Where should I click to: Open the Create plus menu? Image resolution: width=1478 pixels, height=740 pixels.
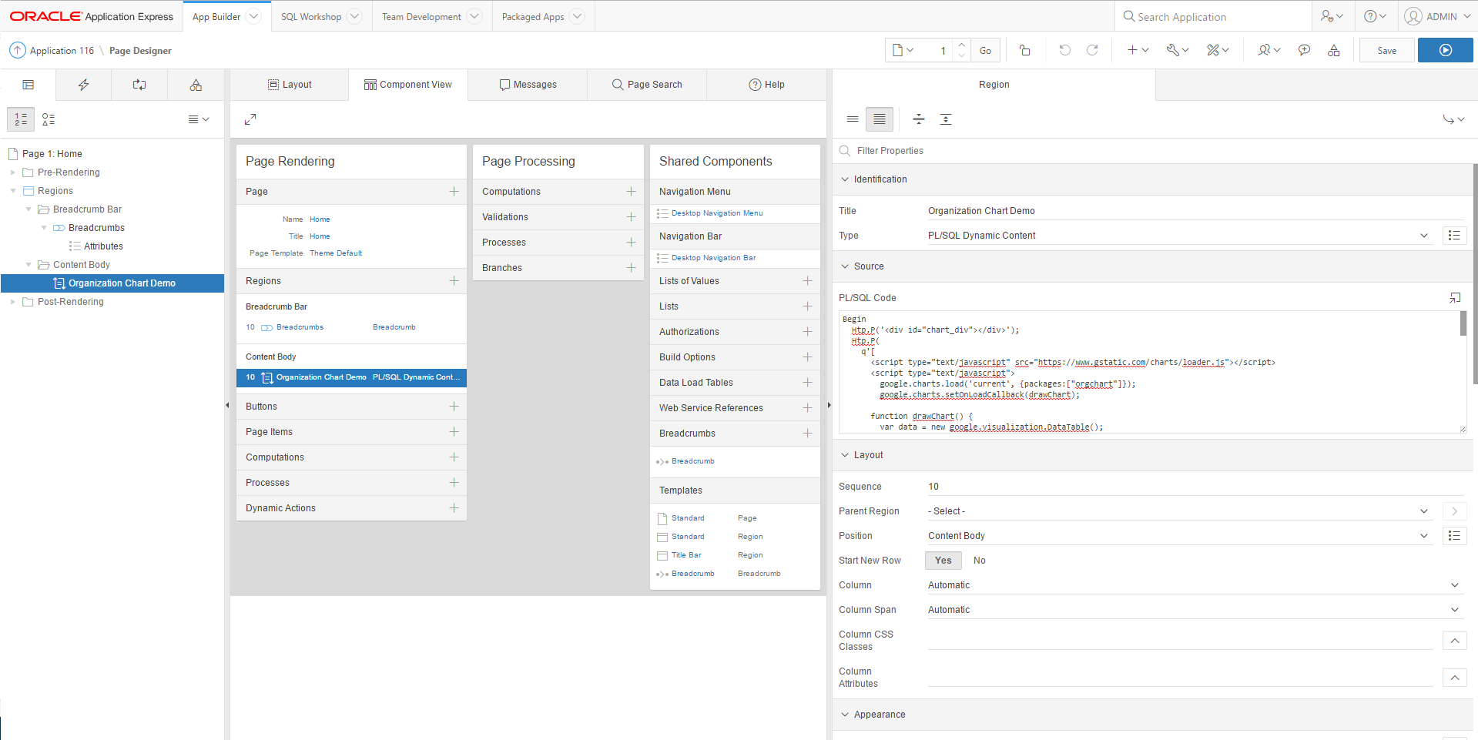[1138, 50]
